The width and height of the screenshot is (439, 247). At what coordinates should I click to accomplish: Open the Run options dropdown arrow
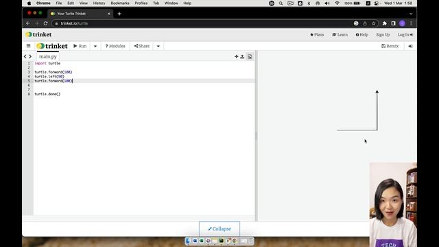(95, 46)
